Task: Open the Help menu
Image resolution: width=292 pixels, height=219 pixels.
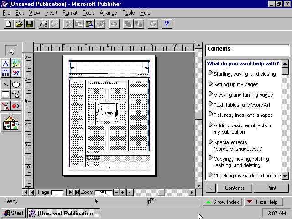Action: [145, 13]
